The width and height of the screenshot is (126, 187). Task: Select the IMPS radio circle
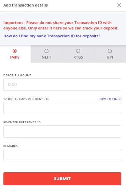pos(15,51)
